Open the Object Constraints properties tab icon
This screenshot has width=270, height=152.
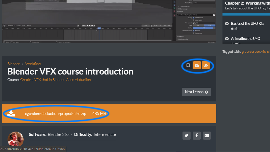[x=174, y=5]
